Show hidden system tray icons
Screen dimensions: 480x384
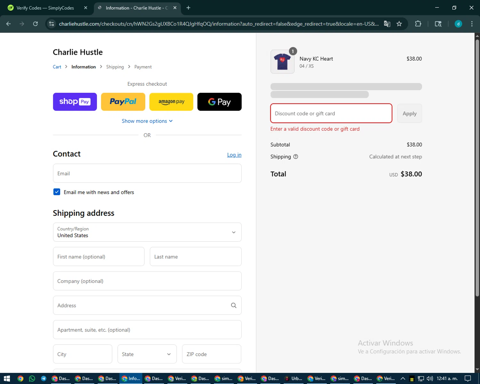[403, 379]
